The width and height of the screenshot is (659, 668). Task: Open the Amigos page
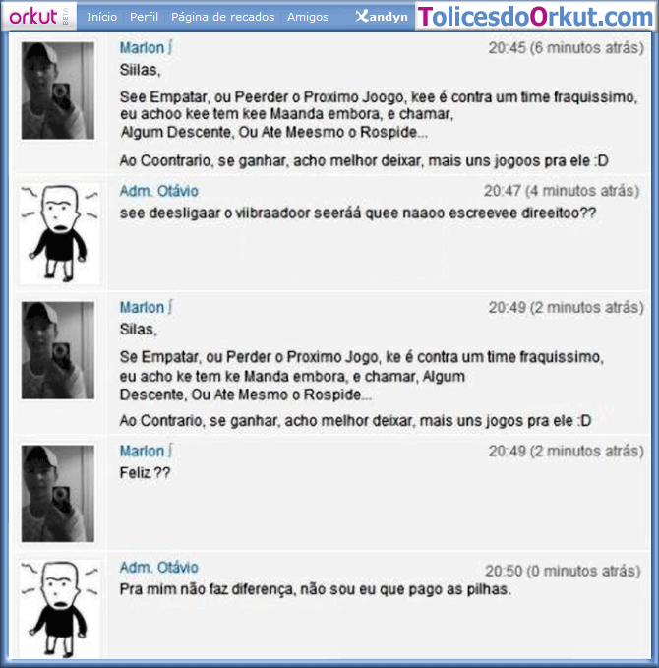coord(308,17)
